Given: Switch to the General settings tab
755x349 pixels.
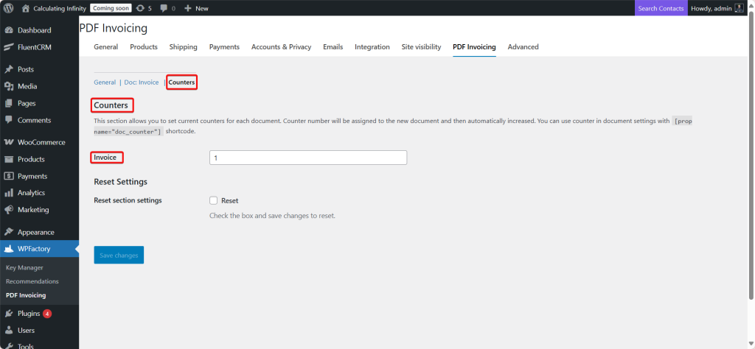Looking at the screenshot, I should 106,46.
